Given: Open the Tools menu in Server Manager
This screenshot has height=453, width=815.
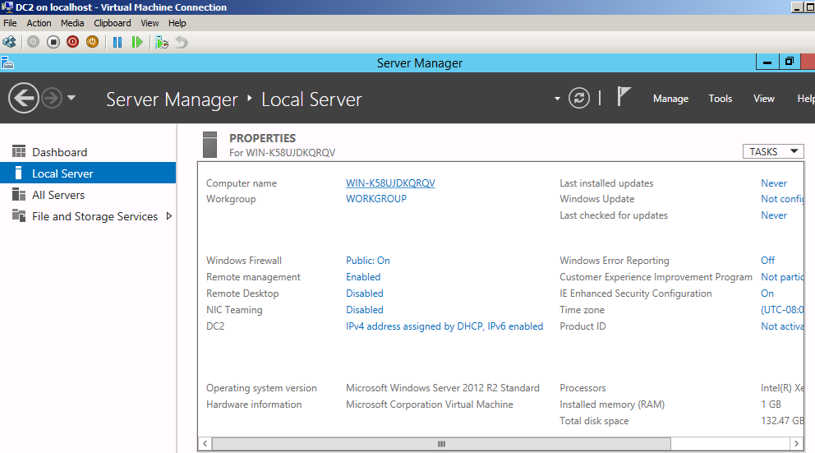Looking at the screenshot, I should 720,99.
